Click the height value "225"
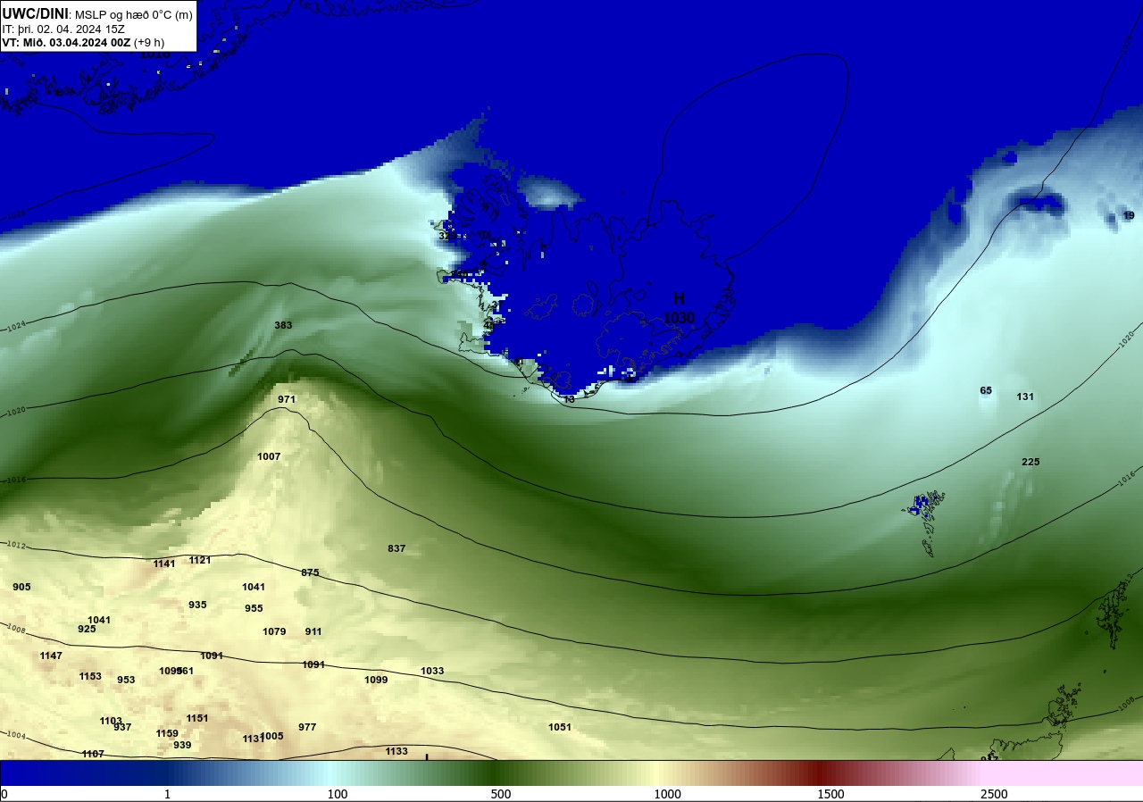 click(1030, 462)
